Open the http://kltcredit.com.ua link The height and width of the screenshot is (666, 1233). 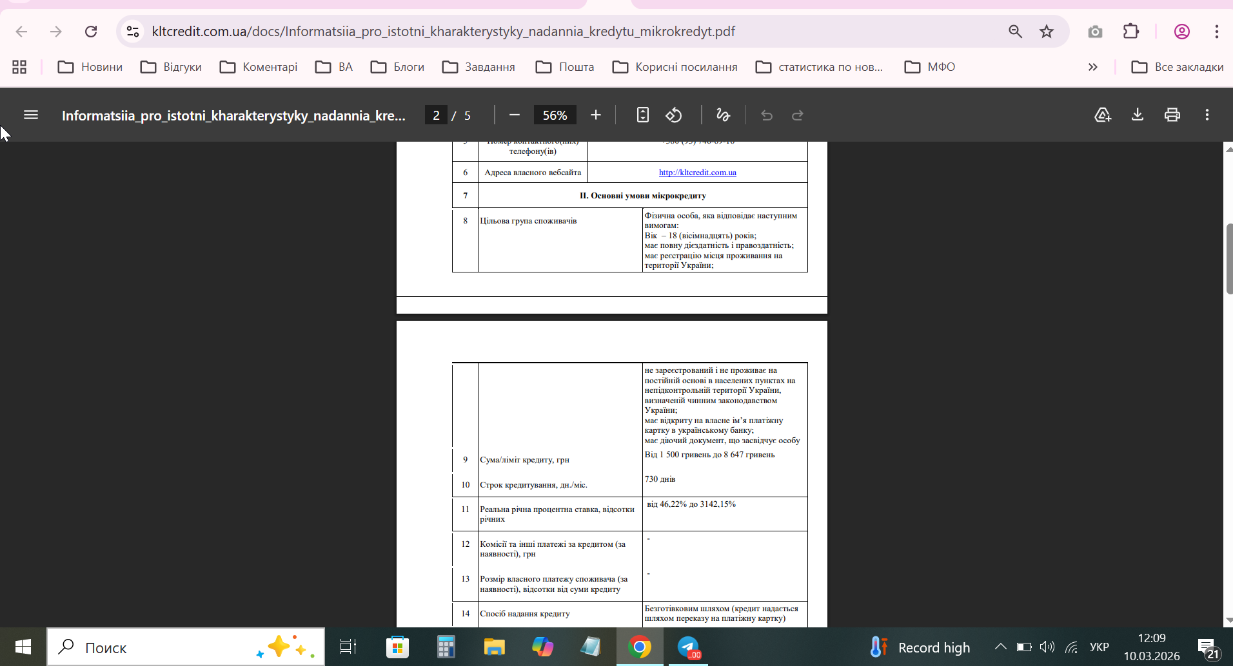point(698,173)
